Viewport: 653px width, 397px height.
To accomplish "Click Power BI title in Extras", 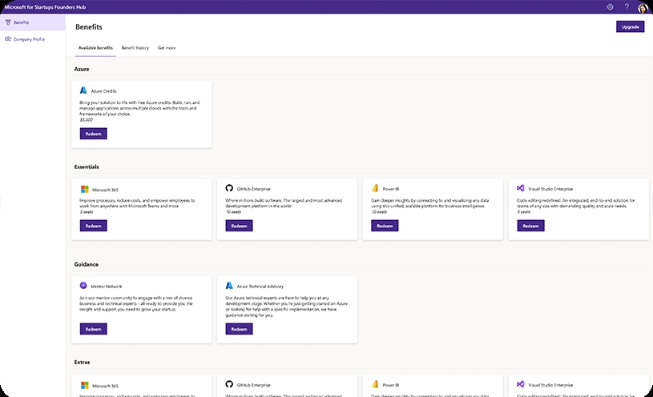I will 391,385.
